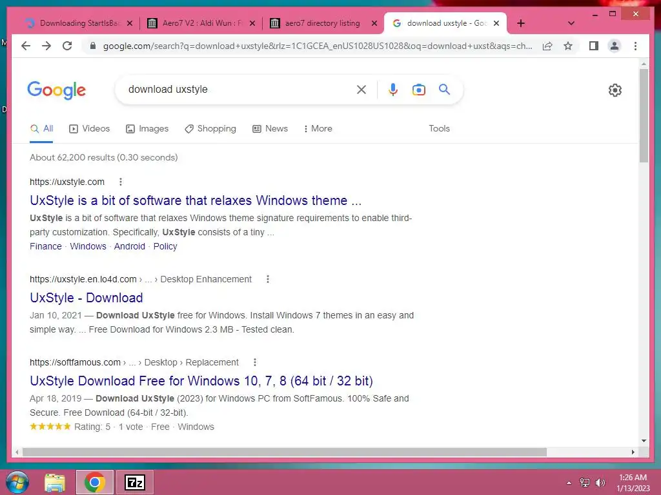Open the UxStyle Download Free for Windows result
The image size is (661, 495).
click(201, 381)
